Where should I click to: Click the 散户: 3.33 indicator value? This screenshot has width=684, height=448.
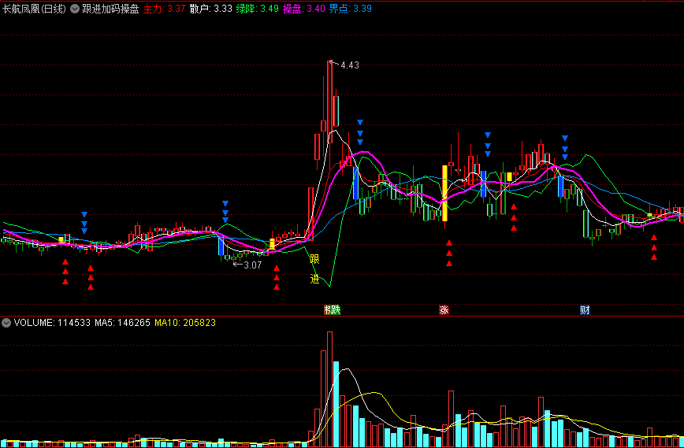[211, 9]
